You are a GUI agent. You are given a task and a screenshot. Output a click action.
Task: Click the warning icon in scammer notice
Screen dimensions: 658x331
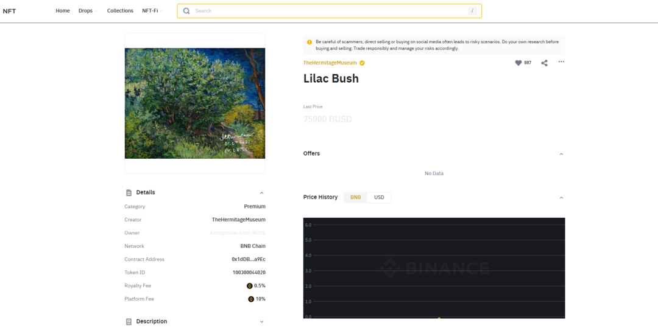point(310,42)
